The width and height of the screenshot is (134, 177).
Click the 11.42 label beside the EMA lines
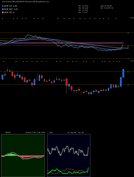click(x=126, y=48)
